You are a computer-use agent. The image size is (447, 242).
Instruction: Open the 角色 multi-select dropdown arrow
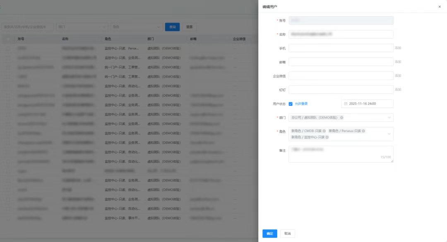coord(389,134)
